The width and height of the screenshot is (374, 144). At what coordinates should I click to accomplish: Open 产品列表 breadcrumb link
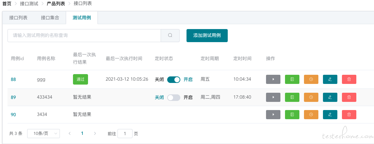56,4
